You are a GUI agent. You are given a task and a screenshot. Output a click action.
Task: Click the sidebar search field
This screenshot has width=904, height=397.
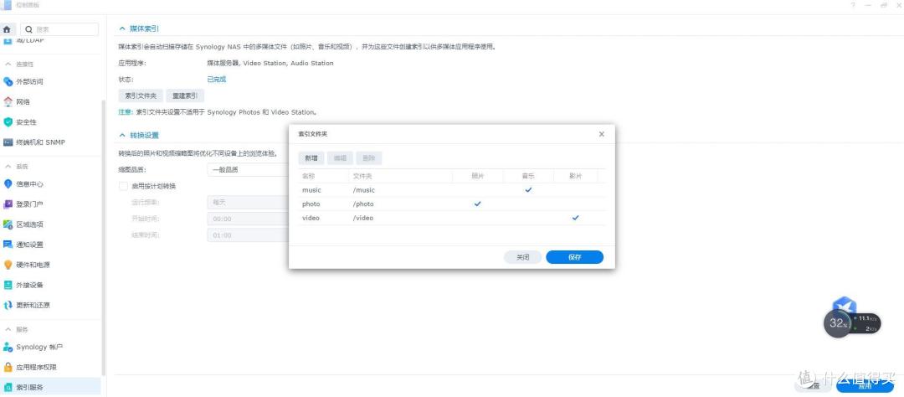(x=59, y=28)
